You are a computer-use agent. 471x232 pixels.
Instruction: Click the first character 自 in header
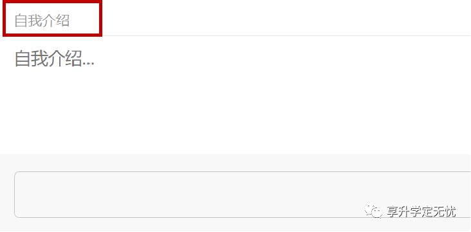(21, 21)
